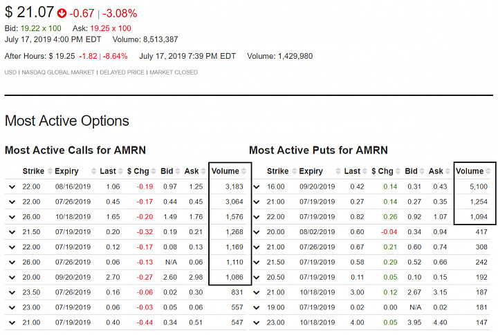The image size is (498, 335).
Task: Click the Most Active Options heading
Action: [x=67, y=121]
